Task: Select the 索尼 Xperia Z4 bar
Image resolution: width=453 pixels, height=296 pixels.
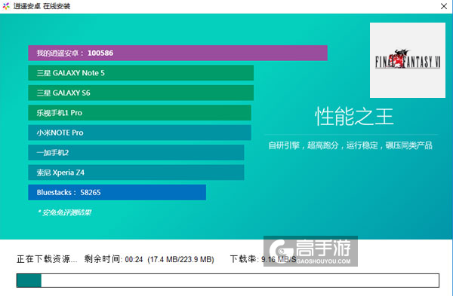Action: tap(136, 172)
